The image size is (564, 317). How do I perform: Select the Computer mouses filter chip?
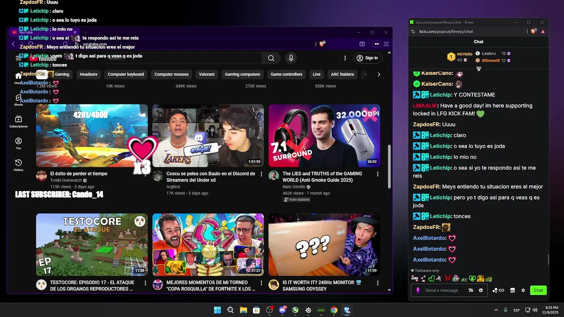point(171,74)
